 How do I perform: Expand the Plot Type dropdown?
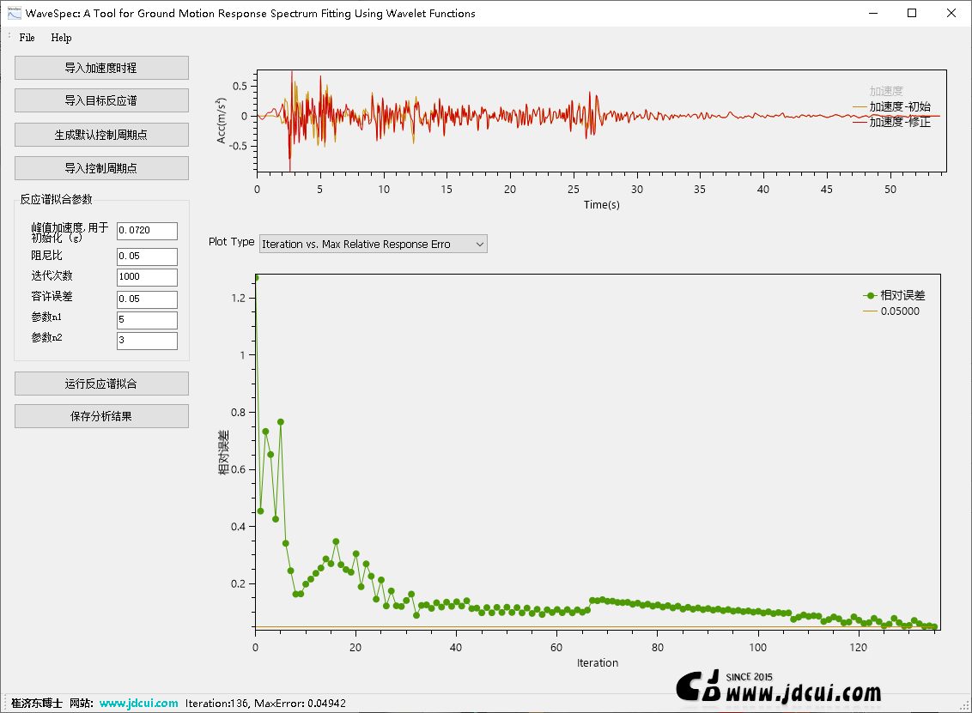coord(374,245)
